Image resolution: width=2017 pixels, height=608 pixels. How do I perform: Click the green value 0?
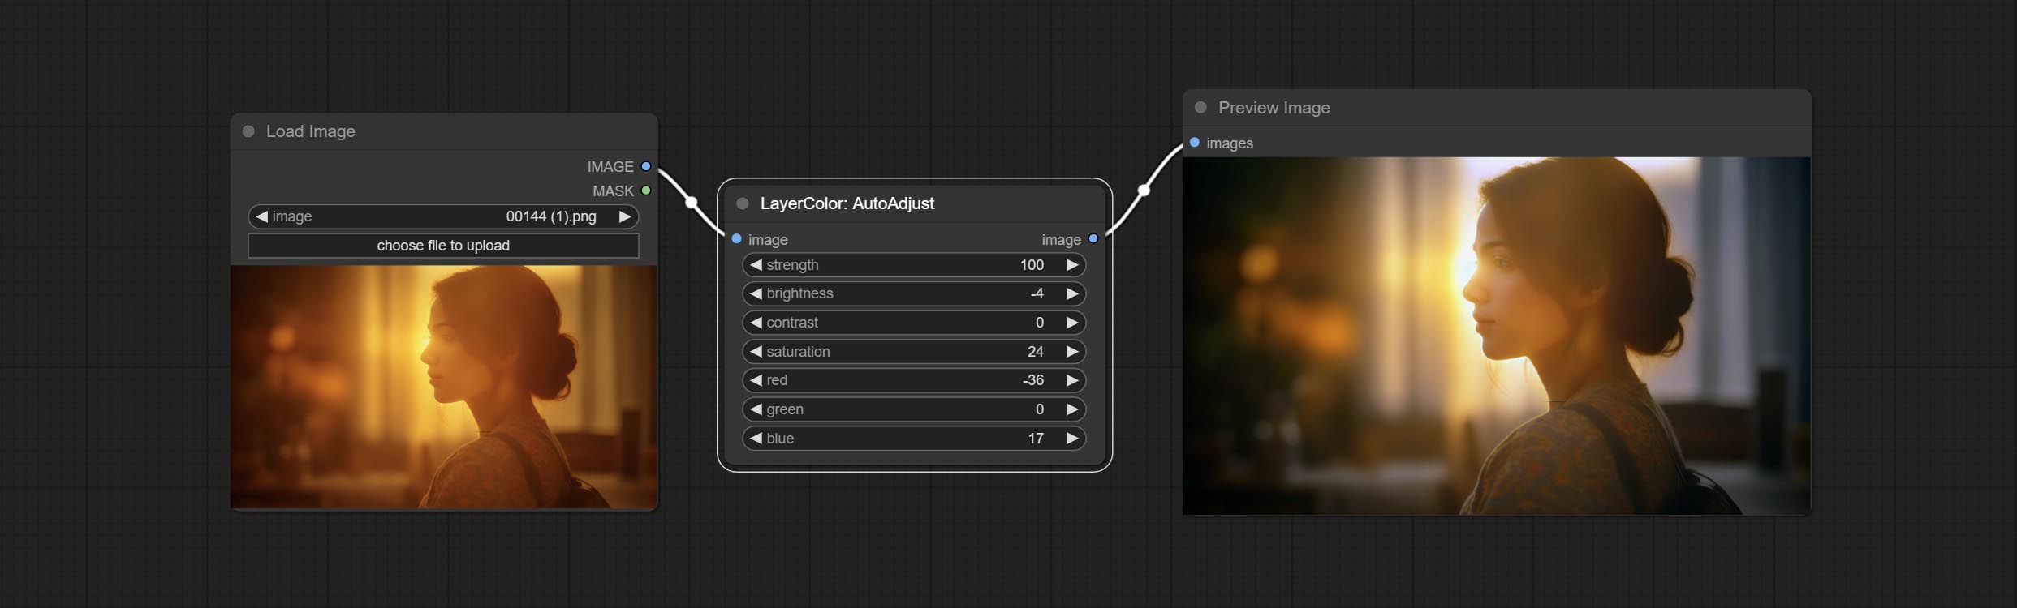1040,409
